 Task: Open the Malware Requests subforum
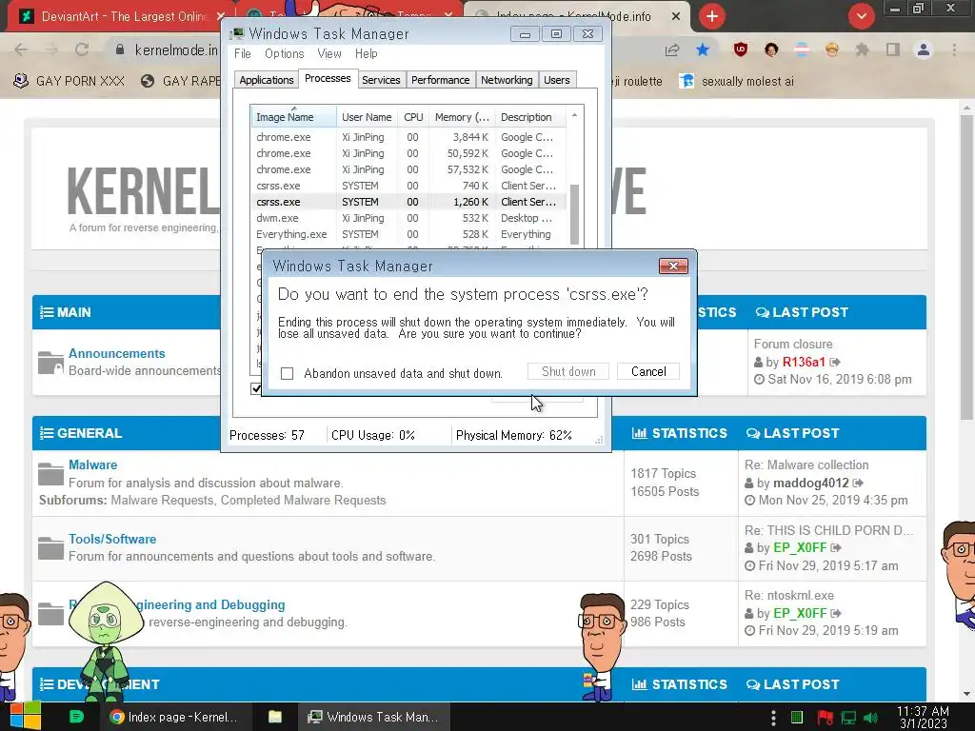point(162,500)
